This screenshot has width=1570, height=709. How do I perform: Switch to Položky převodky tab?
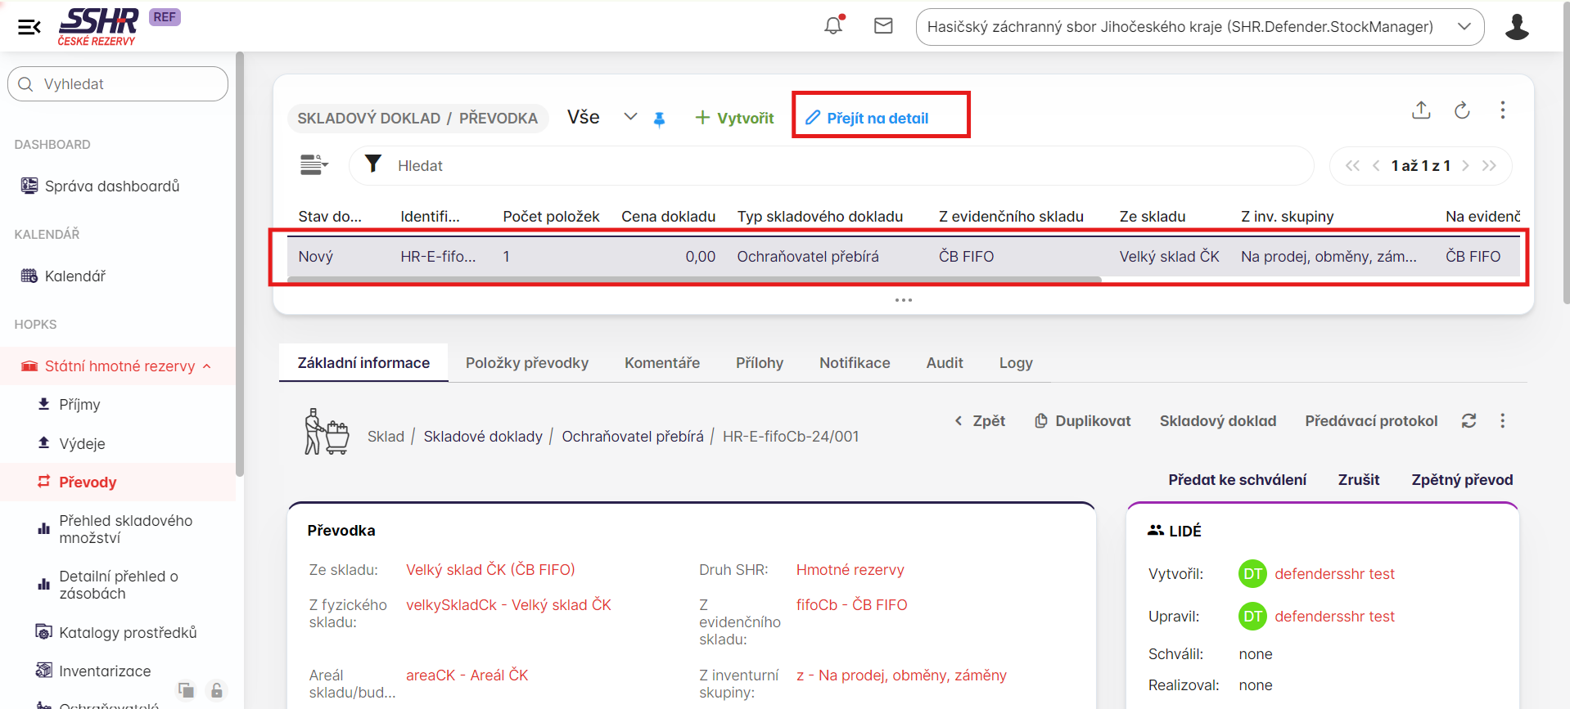526,363
